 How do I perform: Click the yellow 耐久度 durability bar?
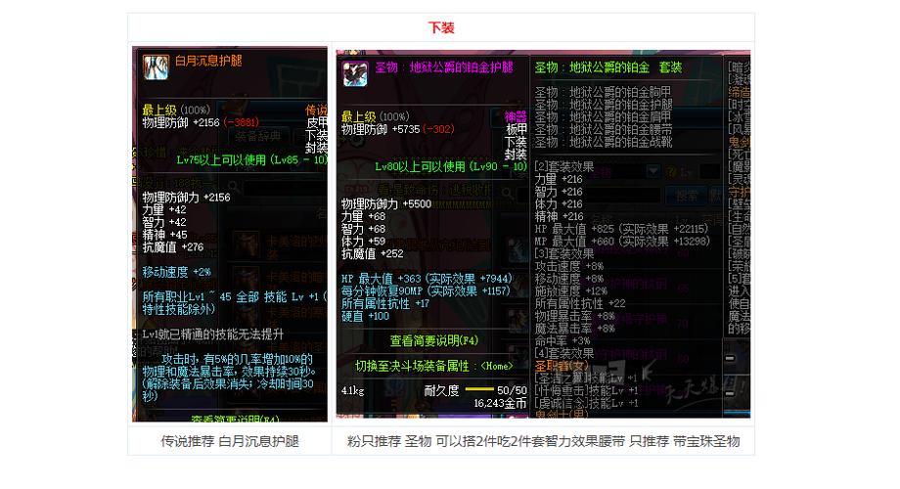click(x=479, y=389)
